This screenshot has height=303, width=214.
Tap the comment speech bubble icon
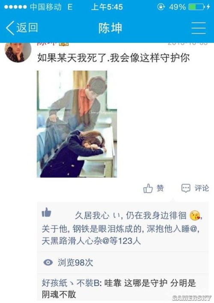(186, 188)
